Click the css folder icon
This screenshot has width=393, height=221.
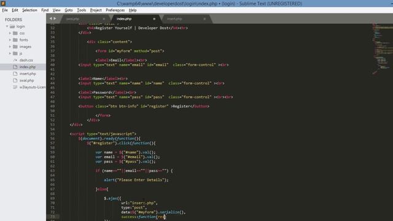(x=15, y=33)
